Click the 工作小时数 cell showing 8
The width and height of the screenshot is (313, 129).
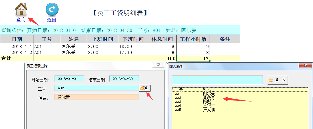(x=193, y=52)
